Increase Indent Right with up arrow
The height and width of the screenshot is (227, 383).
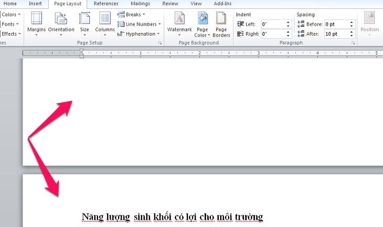[x=288, y=32]
